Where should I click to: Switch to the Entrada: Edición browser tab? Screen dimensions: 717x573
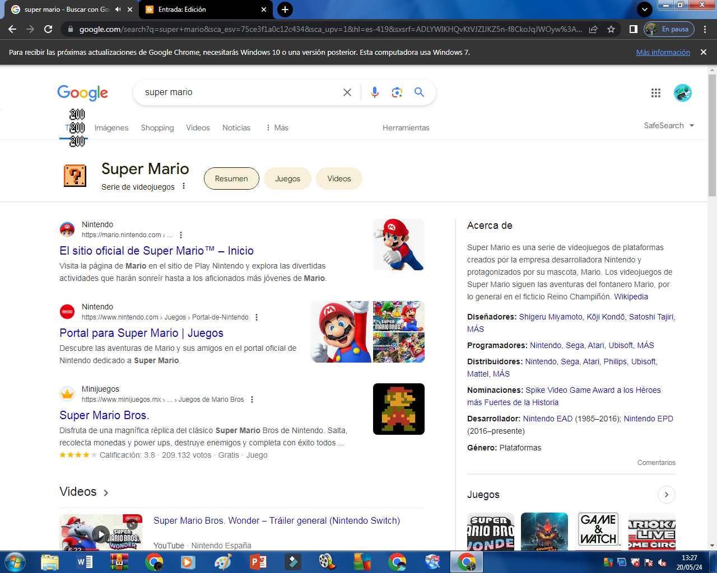(206, 10)
